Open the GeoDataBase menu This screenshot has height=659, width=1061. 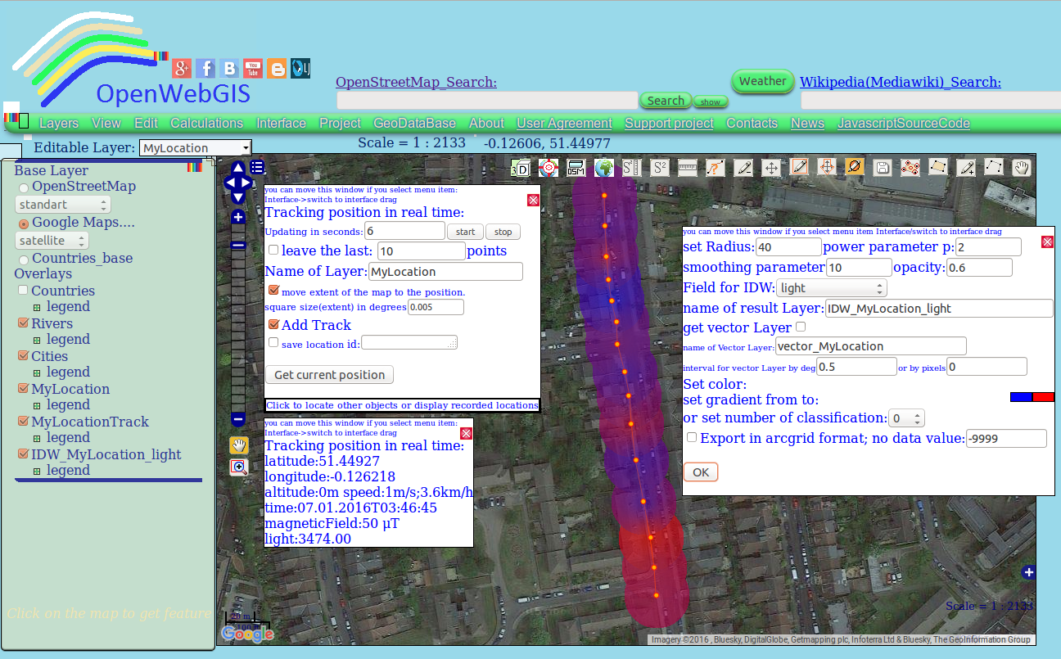[x=414, y=124]
